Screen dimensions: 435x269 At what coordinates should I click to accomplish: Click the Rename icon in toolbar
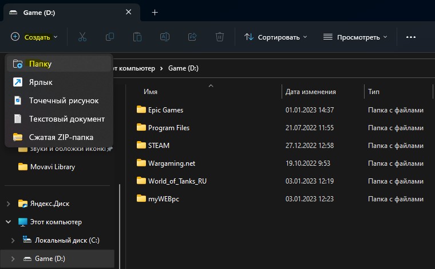tap(165, 37)
